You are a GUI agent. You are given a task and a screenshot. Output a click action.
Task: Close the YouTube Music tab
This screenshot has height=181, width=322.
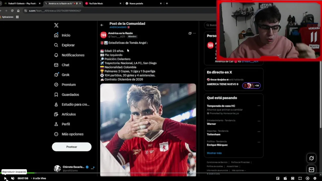tap(120, 4)
